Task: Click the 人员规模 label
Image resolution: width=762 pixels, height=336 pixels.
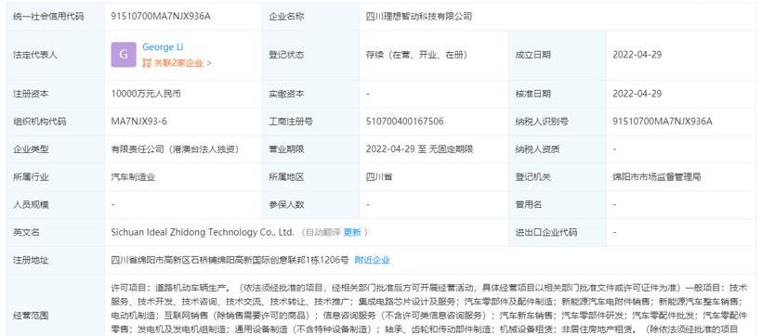Action: pos(31,204)
